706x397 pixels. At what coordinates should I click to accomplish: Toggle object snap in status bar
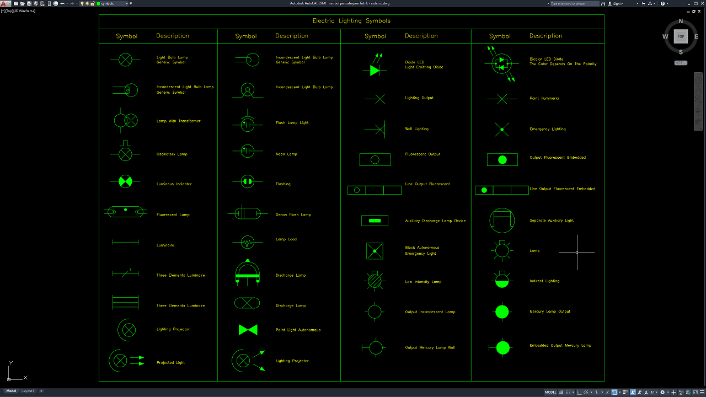point(614,393)
